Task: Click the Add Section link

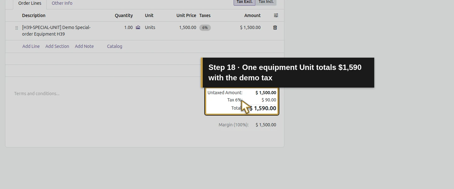Action: point(57,46)
